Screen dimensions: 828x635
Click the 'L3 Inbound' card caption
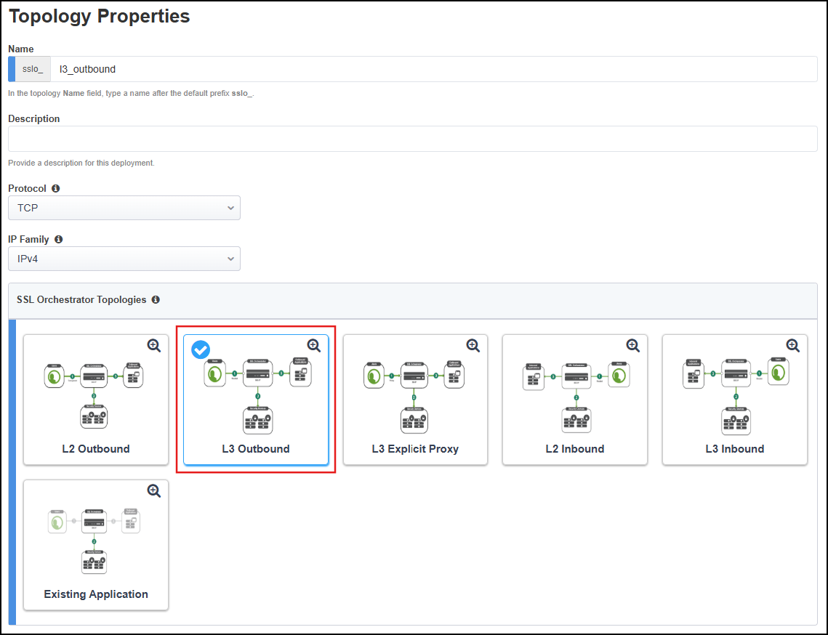(x=734, y=449)
